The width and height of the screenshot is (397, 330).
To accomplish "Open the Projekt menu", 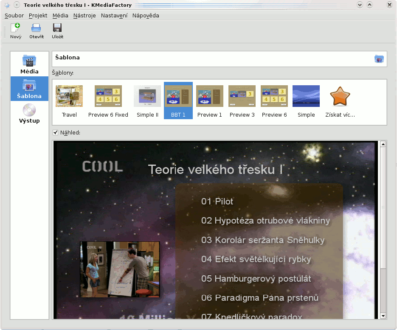I will click(x=38, y=16).
